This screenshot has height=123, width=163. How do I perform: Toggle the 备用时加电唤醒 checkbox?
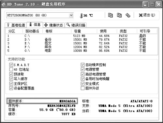tap(82, 79)
